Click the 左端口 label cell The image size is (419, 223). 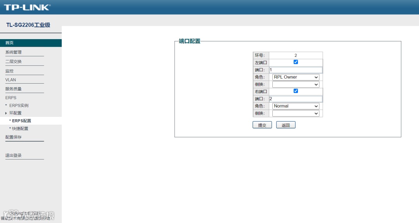261,63
